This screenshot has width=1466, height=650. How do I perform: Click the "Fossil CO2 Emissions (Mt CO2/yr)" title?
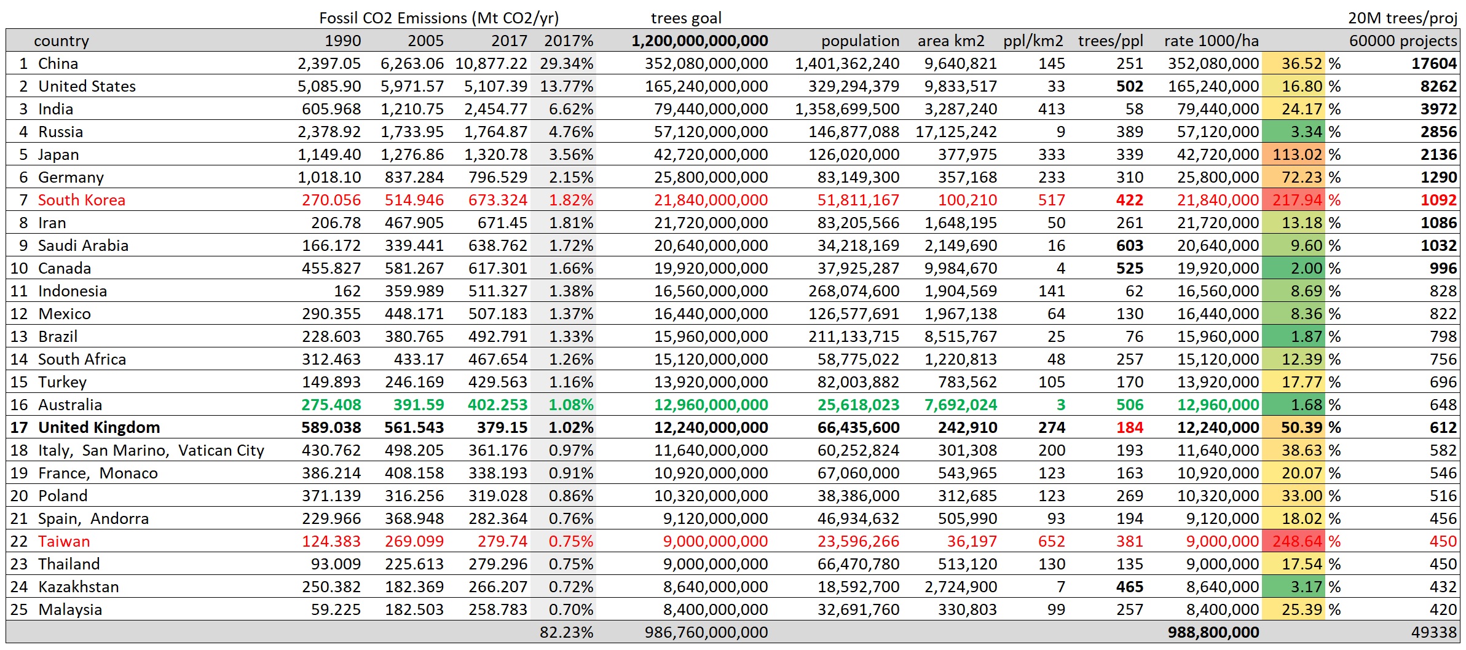pyautogui.click(x=438, y=18)
